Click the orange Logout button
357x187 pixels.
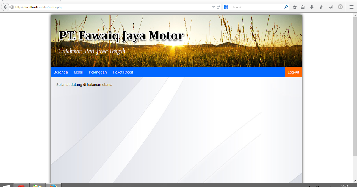click(x=293, y=72)
